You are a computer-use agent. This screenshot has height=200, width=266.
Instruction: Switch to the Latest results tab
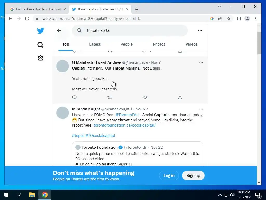coord(95,44)
